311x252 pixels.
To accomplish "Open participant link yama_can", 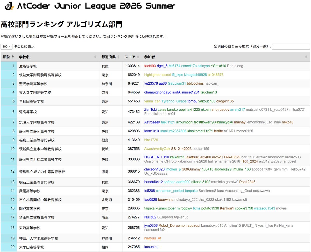I will (152, 101).
